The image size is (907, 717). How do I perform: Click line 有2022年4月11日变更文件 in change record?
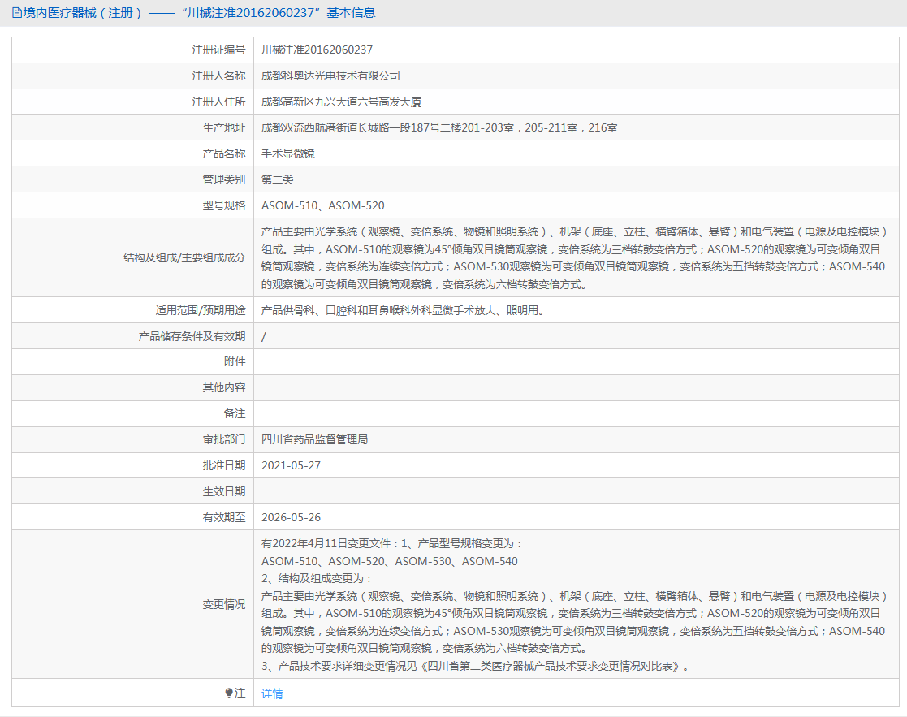392,543
